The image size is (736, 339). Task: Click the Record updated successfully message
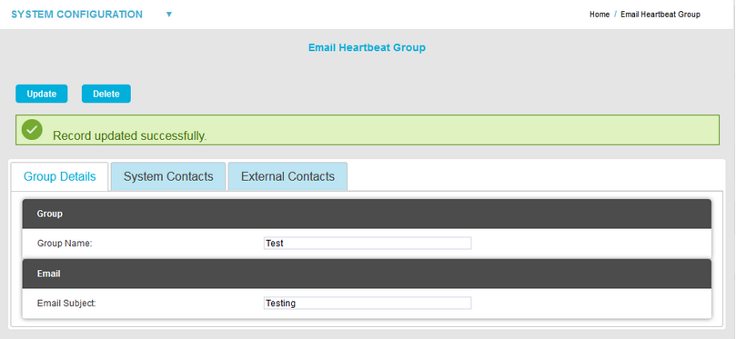click(129, 136)
